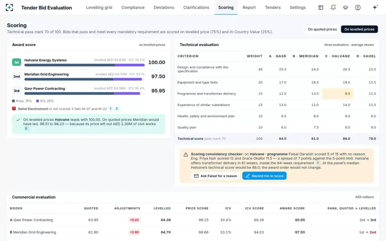Click Qasr ICV score 86.36

(x=259, y=220)
